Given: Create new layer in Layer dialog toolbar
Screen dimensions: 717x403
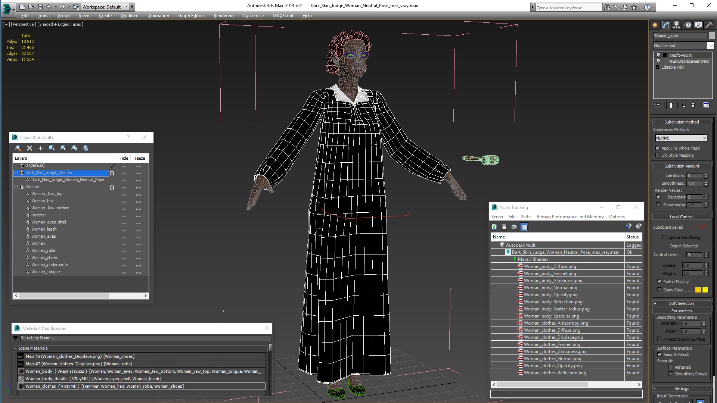Looking at the screenshot, I should click(x=18, y=148).
